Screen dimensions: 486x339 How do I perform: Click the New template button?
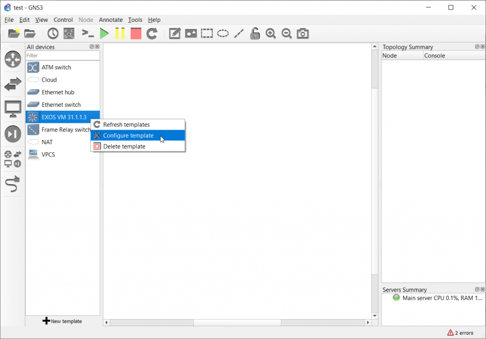(62, 321)
